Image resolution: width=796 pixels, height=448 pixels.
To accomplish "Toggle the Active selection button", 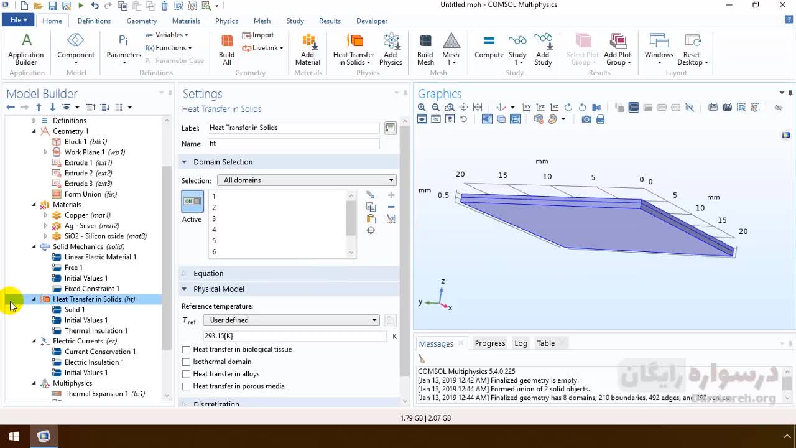I will tap(192, 202).
